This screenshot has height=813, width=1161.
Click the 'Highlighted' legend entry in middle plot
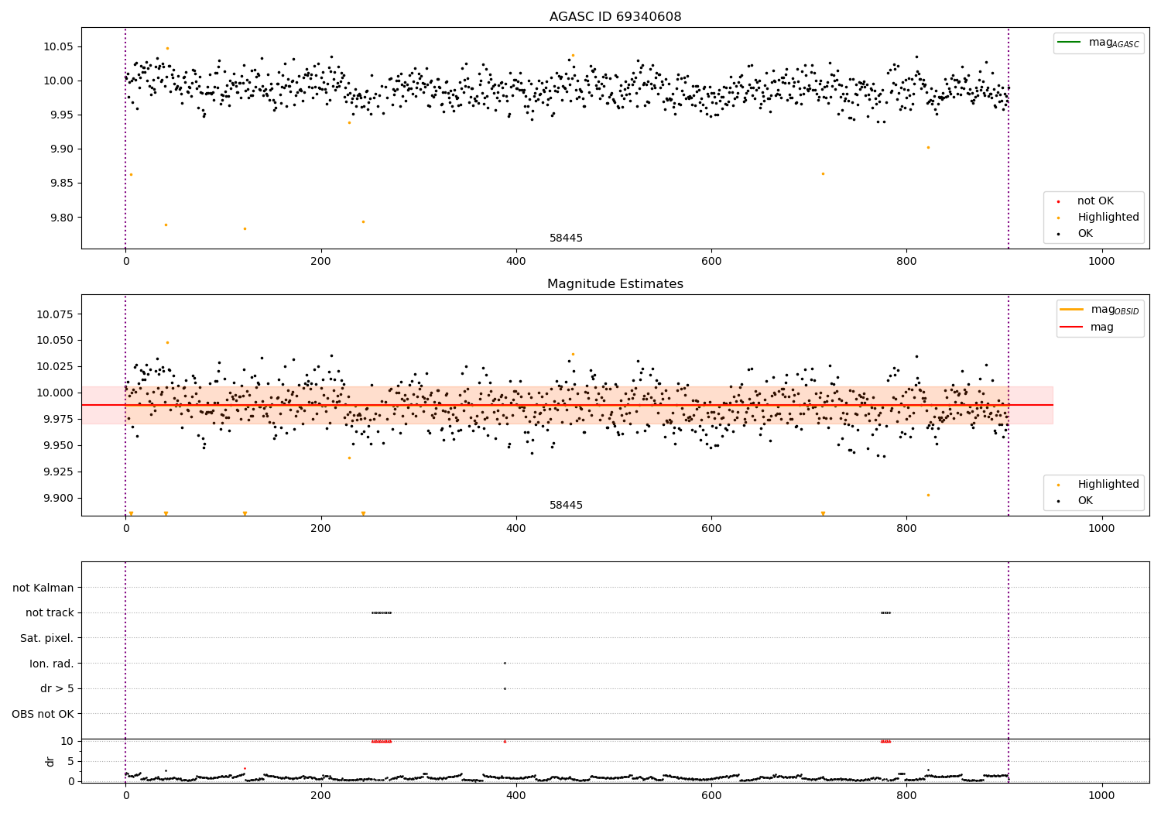(x=1093, y=485)
